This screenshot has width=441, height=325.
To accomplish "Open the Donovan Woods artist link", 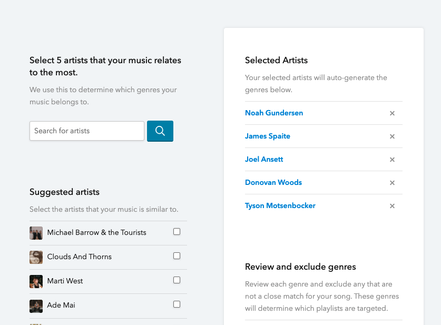I will point(273,182).
